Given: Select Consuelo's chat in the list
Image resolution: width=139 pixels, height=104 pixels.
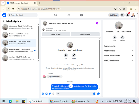Looking at the screenshot, I should click(x=19, y=43).
